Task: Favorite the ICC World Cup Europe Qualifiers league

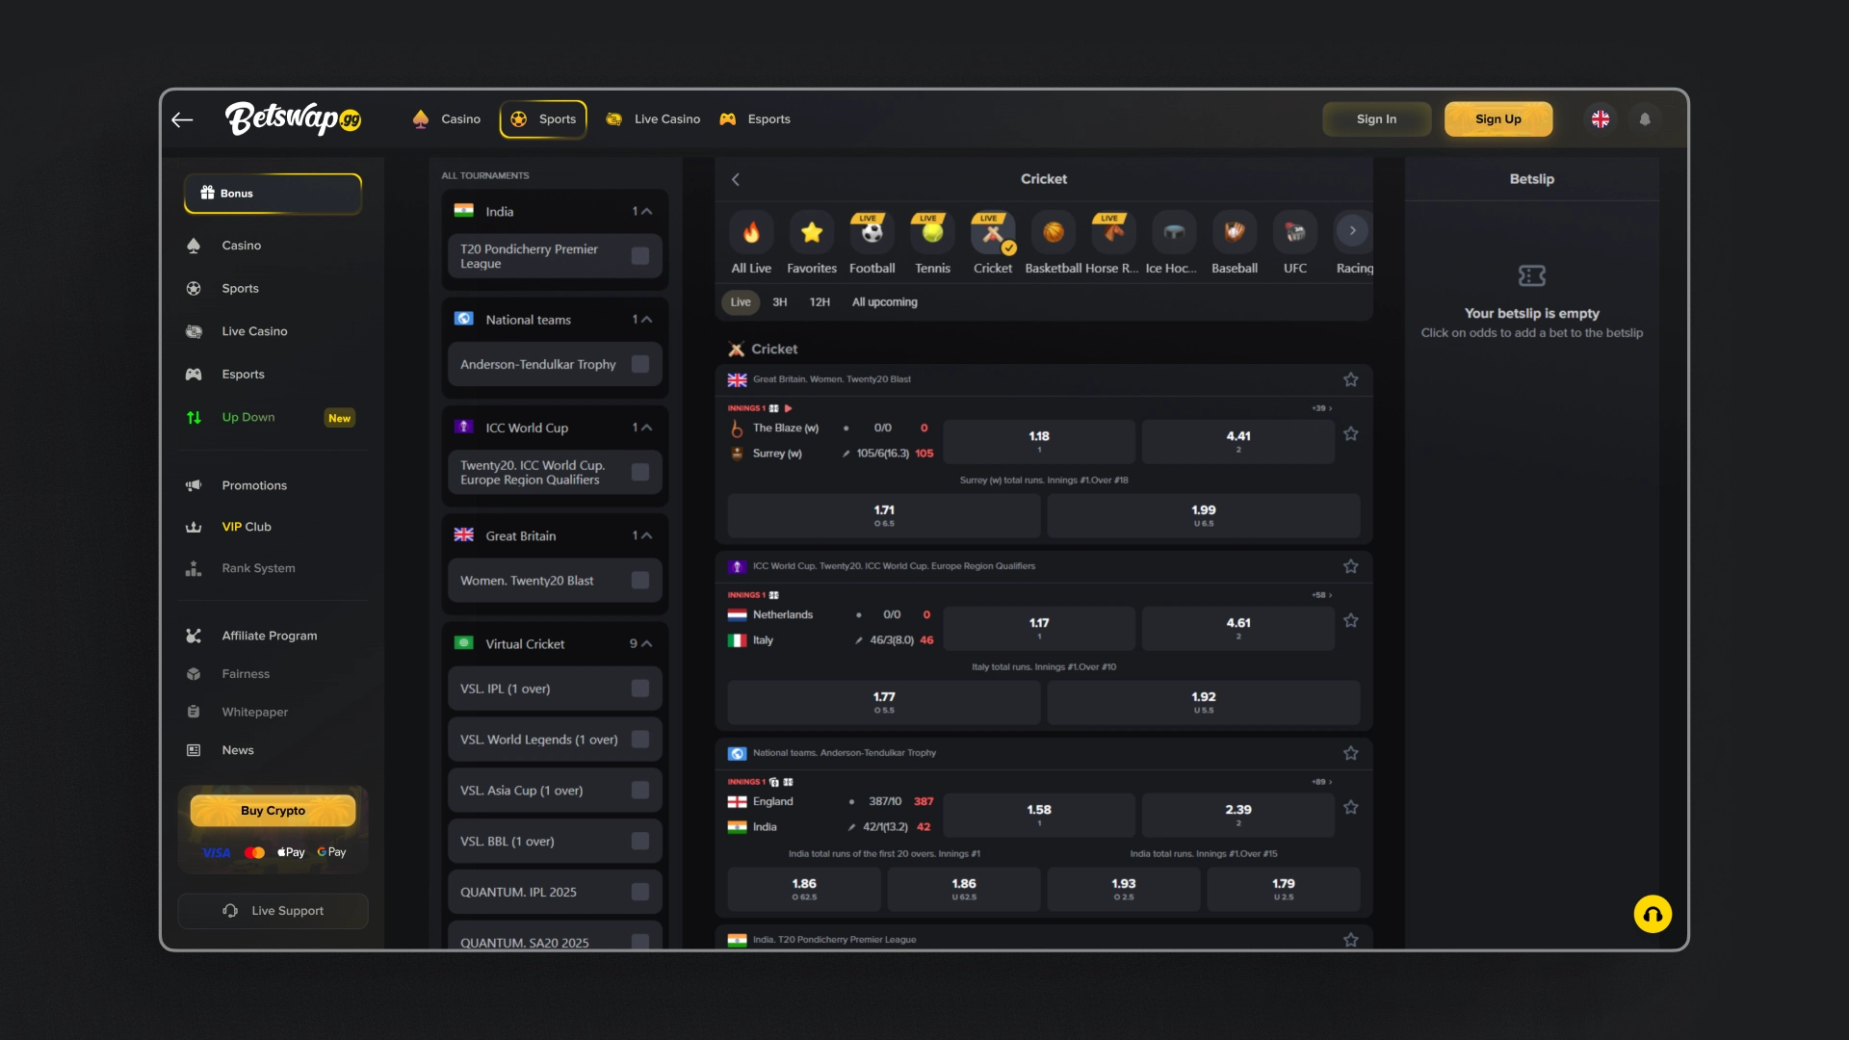Action: tap(1351, 566)
